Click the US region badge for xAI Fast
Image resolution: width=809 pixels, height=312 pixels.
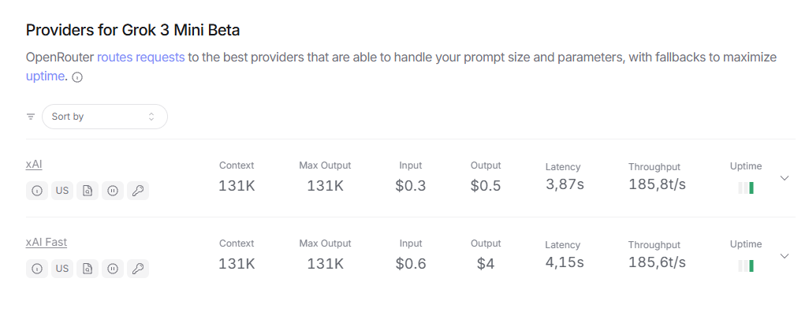[x=62, y=269]
